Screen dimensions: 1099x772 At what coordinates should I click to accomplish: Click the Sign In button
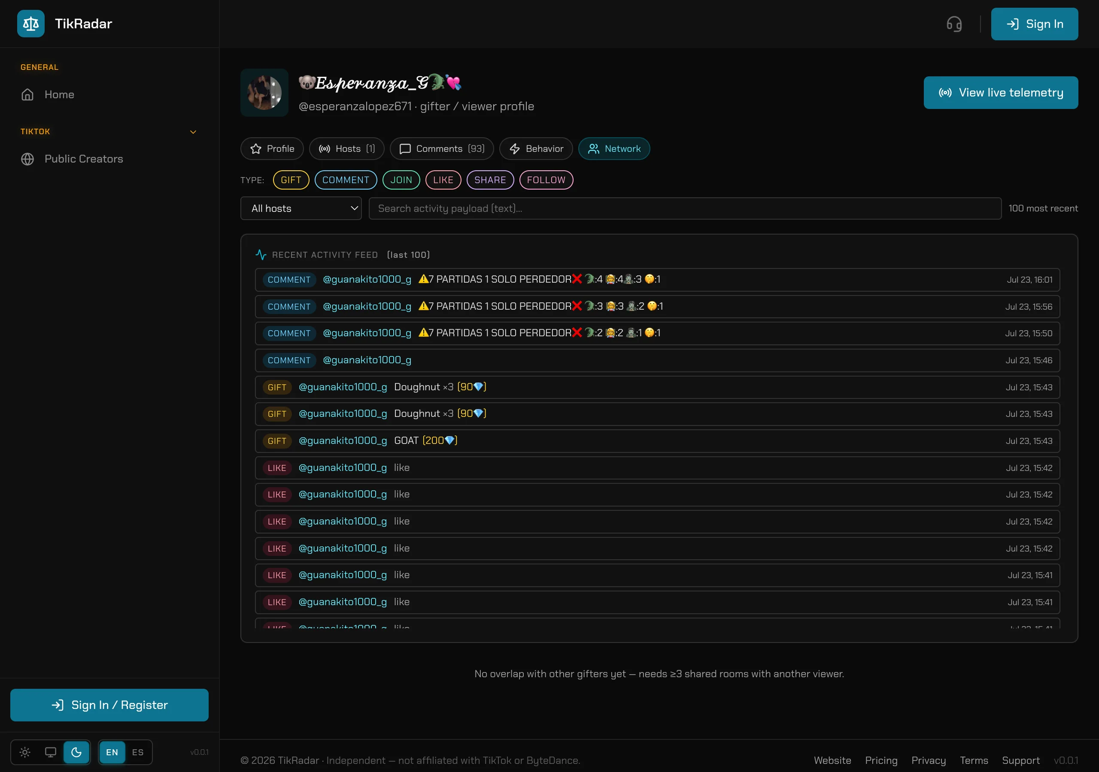[1034, 24]
